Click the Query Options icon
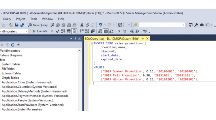The image size is (216, 120). point(69,31)
